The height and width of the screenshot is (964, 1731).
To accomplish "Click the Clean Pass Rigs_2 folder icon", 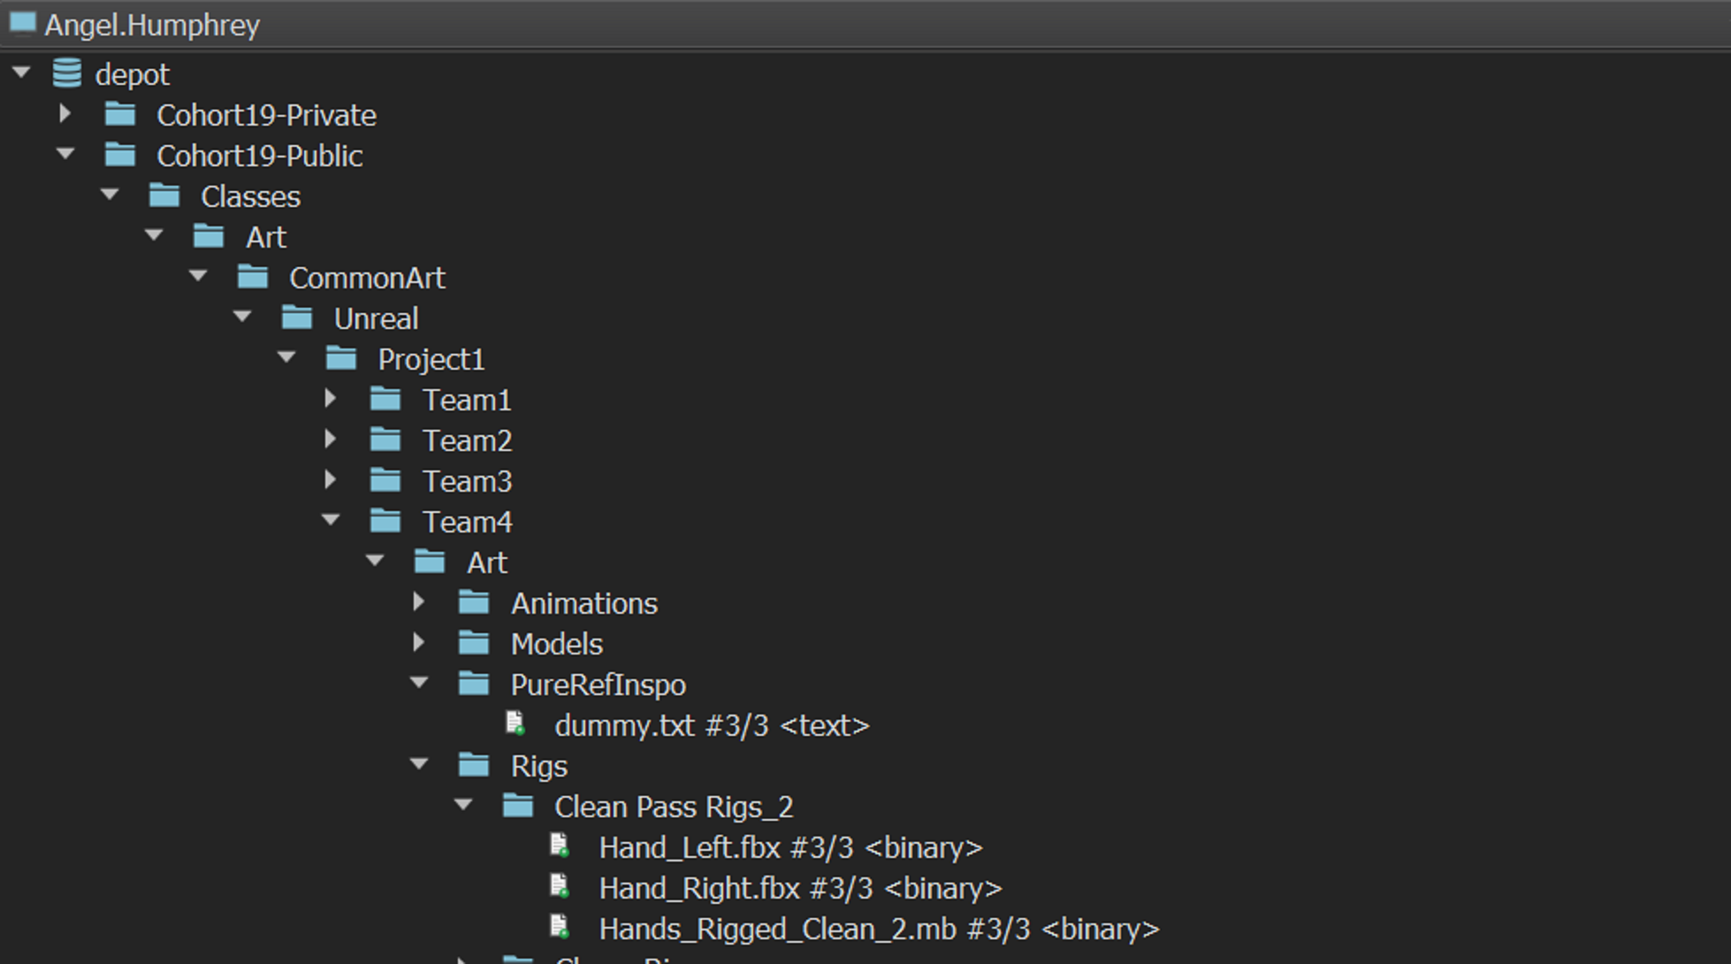I will click(518, 806).
